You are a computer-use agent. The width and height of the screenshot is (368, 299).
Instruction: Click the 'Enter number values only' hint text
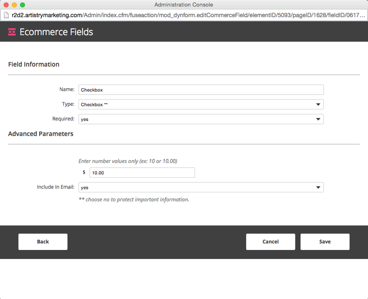click(x=128, y=161)
